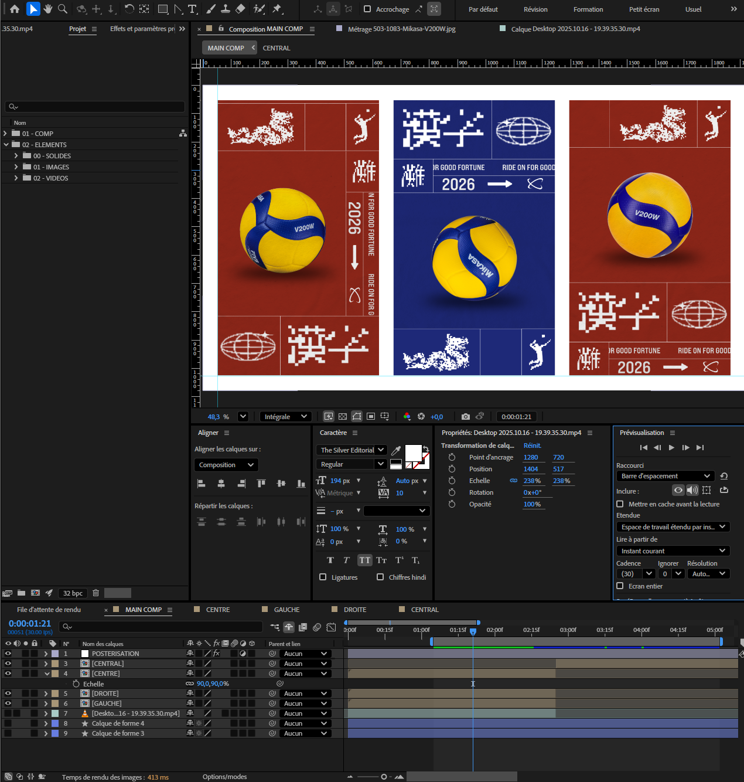Image resolution: width=744 pixels, height=782 pixels.
Task: Open the Instant courant dropdown
Action: pyautogui.click(x=673, y=551)
